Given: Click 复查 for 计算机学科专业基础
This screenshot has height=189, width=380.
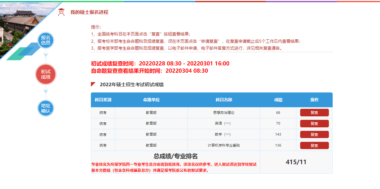Looking at the screenshot, I should click(314, 145).
